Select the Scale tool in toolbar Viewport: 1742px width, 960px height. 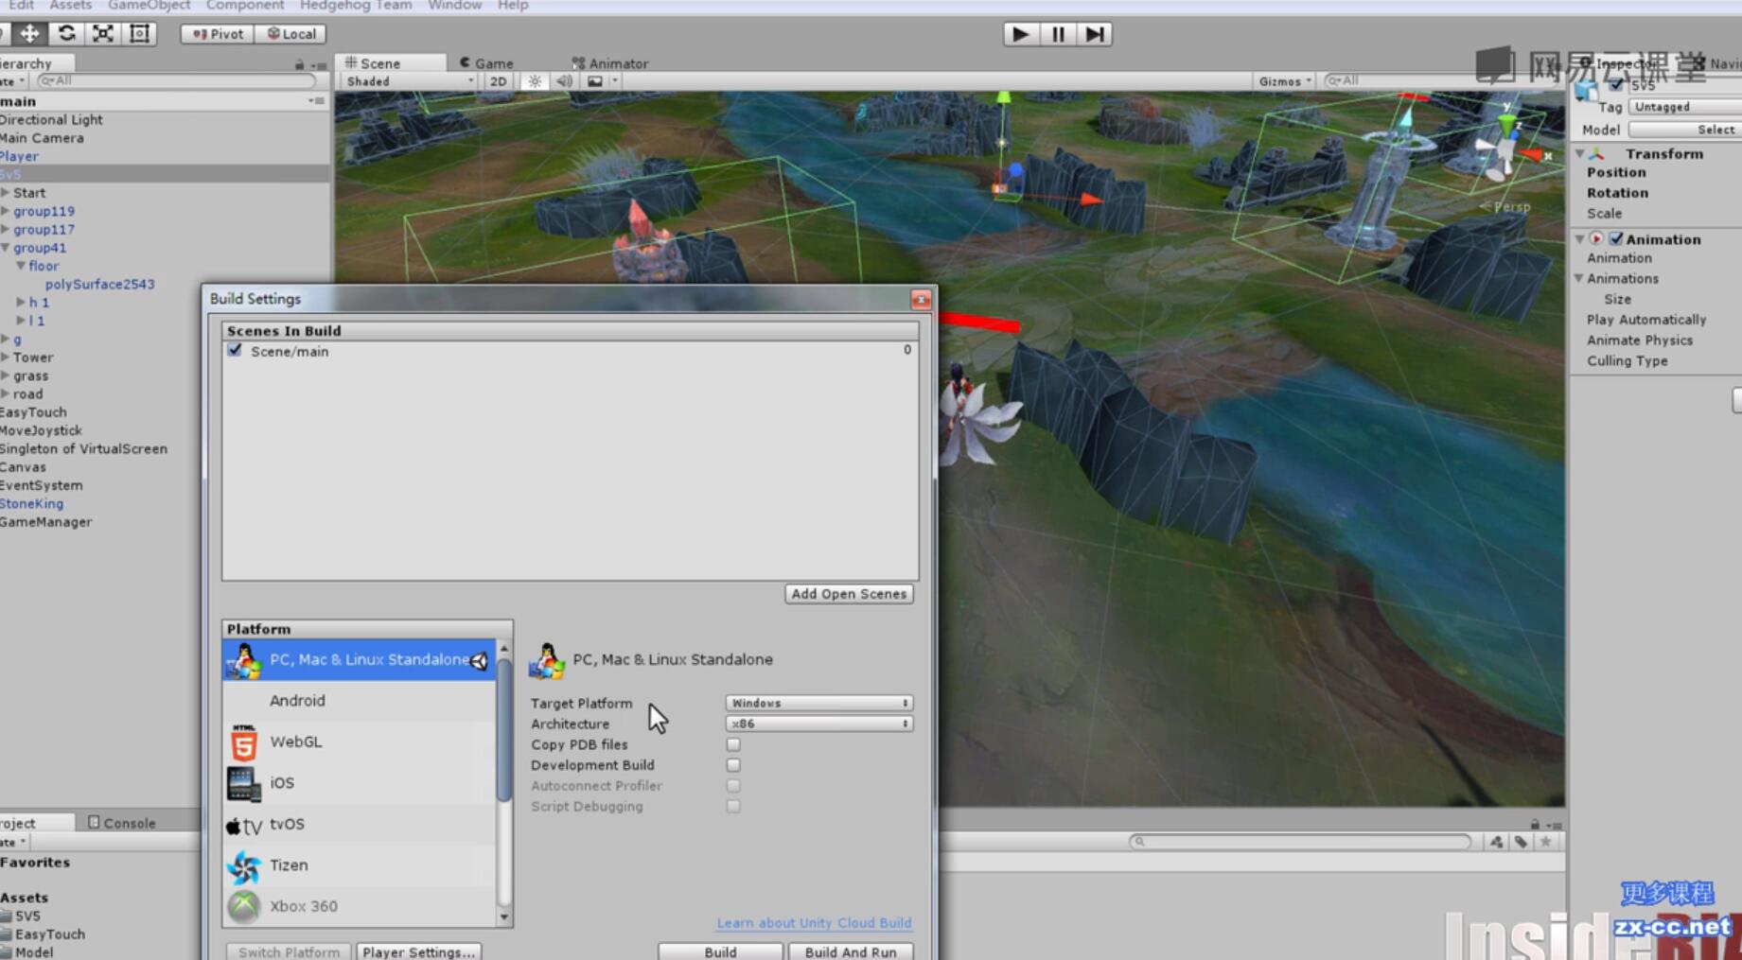103,33
